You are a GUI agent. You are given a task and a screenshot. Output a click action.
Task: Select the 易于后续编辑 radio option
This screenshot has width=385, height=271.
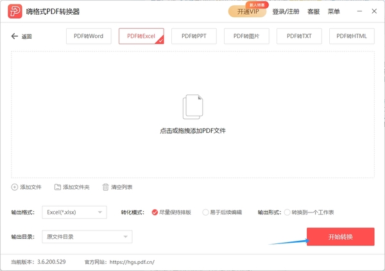click(205, 212)
